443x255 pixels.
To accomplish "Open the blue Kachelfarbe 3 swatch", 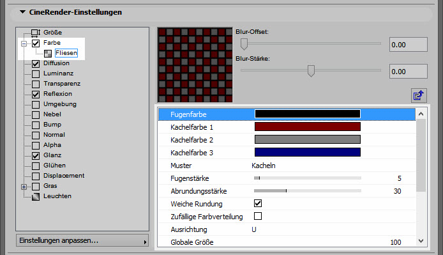I will pyautogui.click(x=308, y=152).
